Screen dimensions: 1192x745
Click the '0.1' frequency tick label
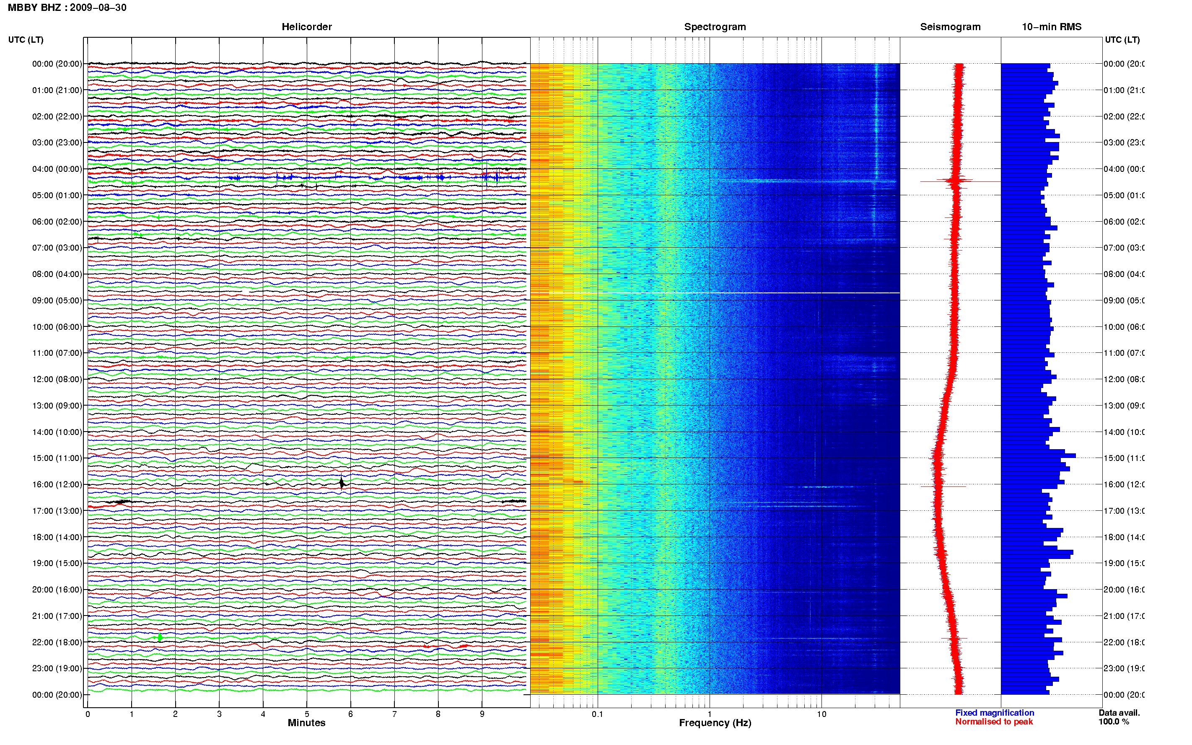pyautogui.click(x=597, y=714)
